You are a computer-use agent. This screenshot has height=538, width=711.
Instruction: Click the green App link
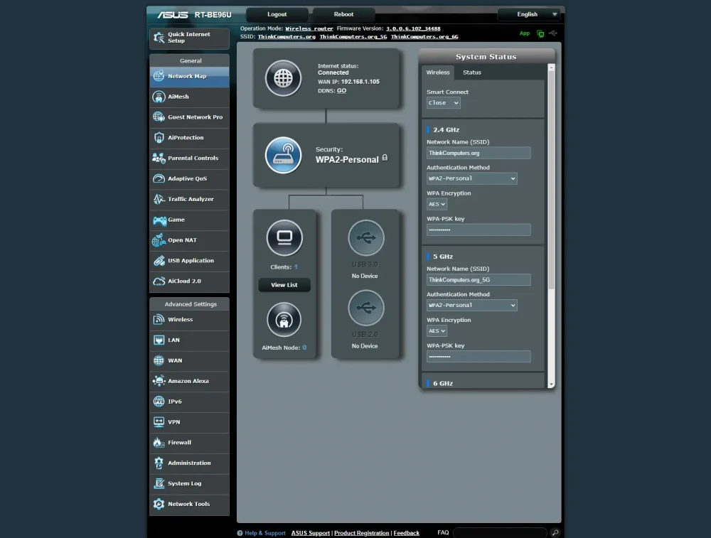tap(525, 33)
